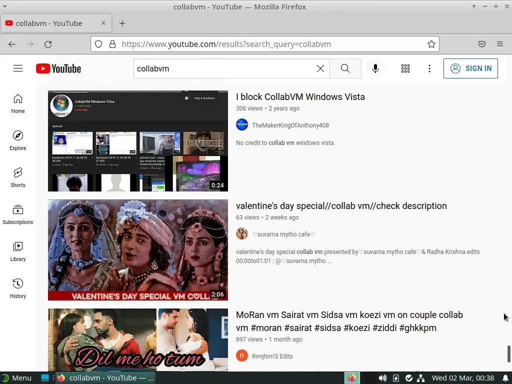Screen dimensions: 512x384
Task: Go to Home in sidebar
Action: [18, 104]
